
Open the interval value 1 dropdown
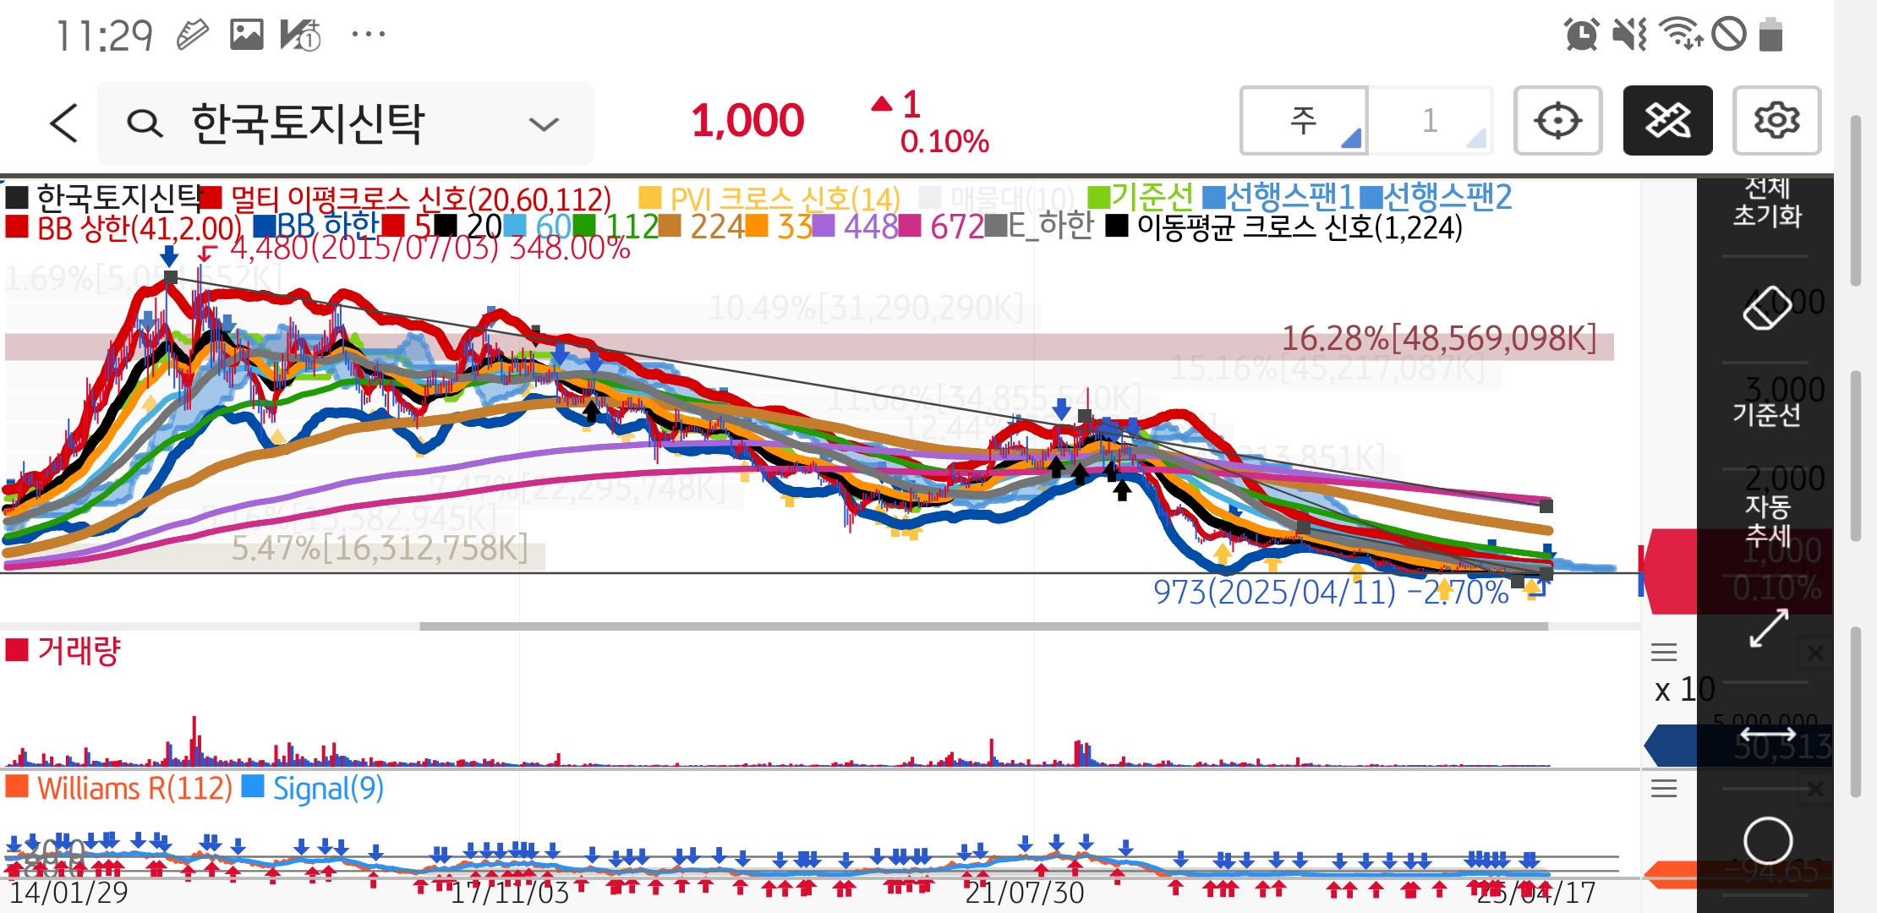click(x=1430, y=120)
